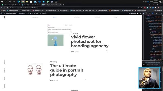Select the Styles tab in DevTools
The height and width of the screenshot is (91, 163).
pos(144,65)
